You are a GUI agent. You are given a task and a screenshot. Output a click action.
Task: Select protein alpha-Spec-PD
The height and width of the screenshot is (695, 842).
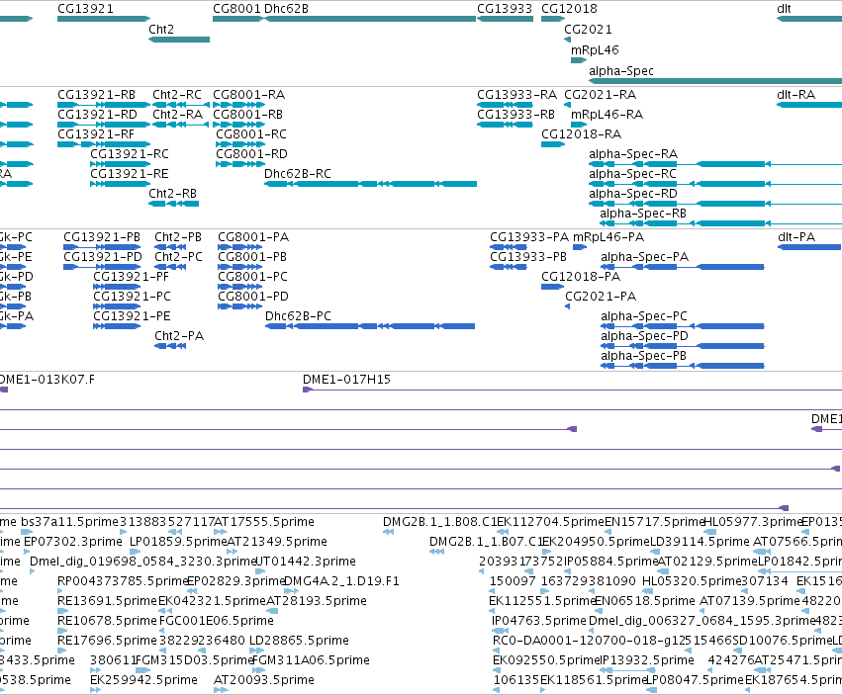(645, 336)
